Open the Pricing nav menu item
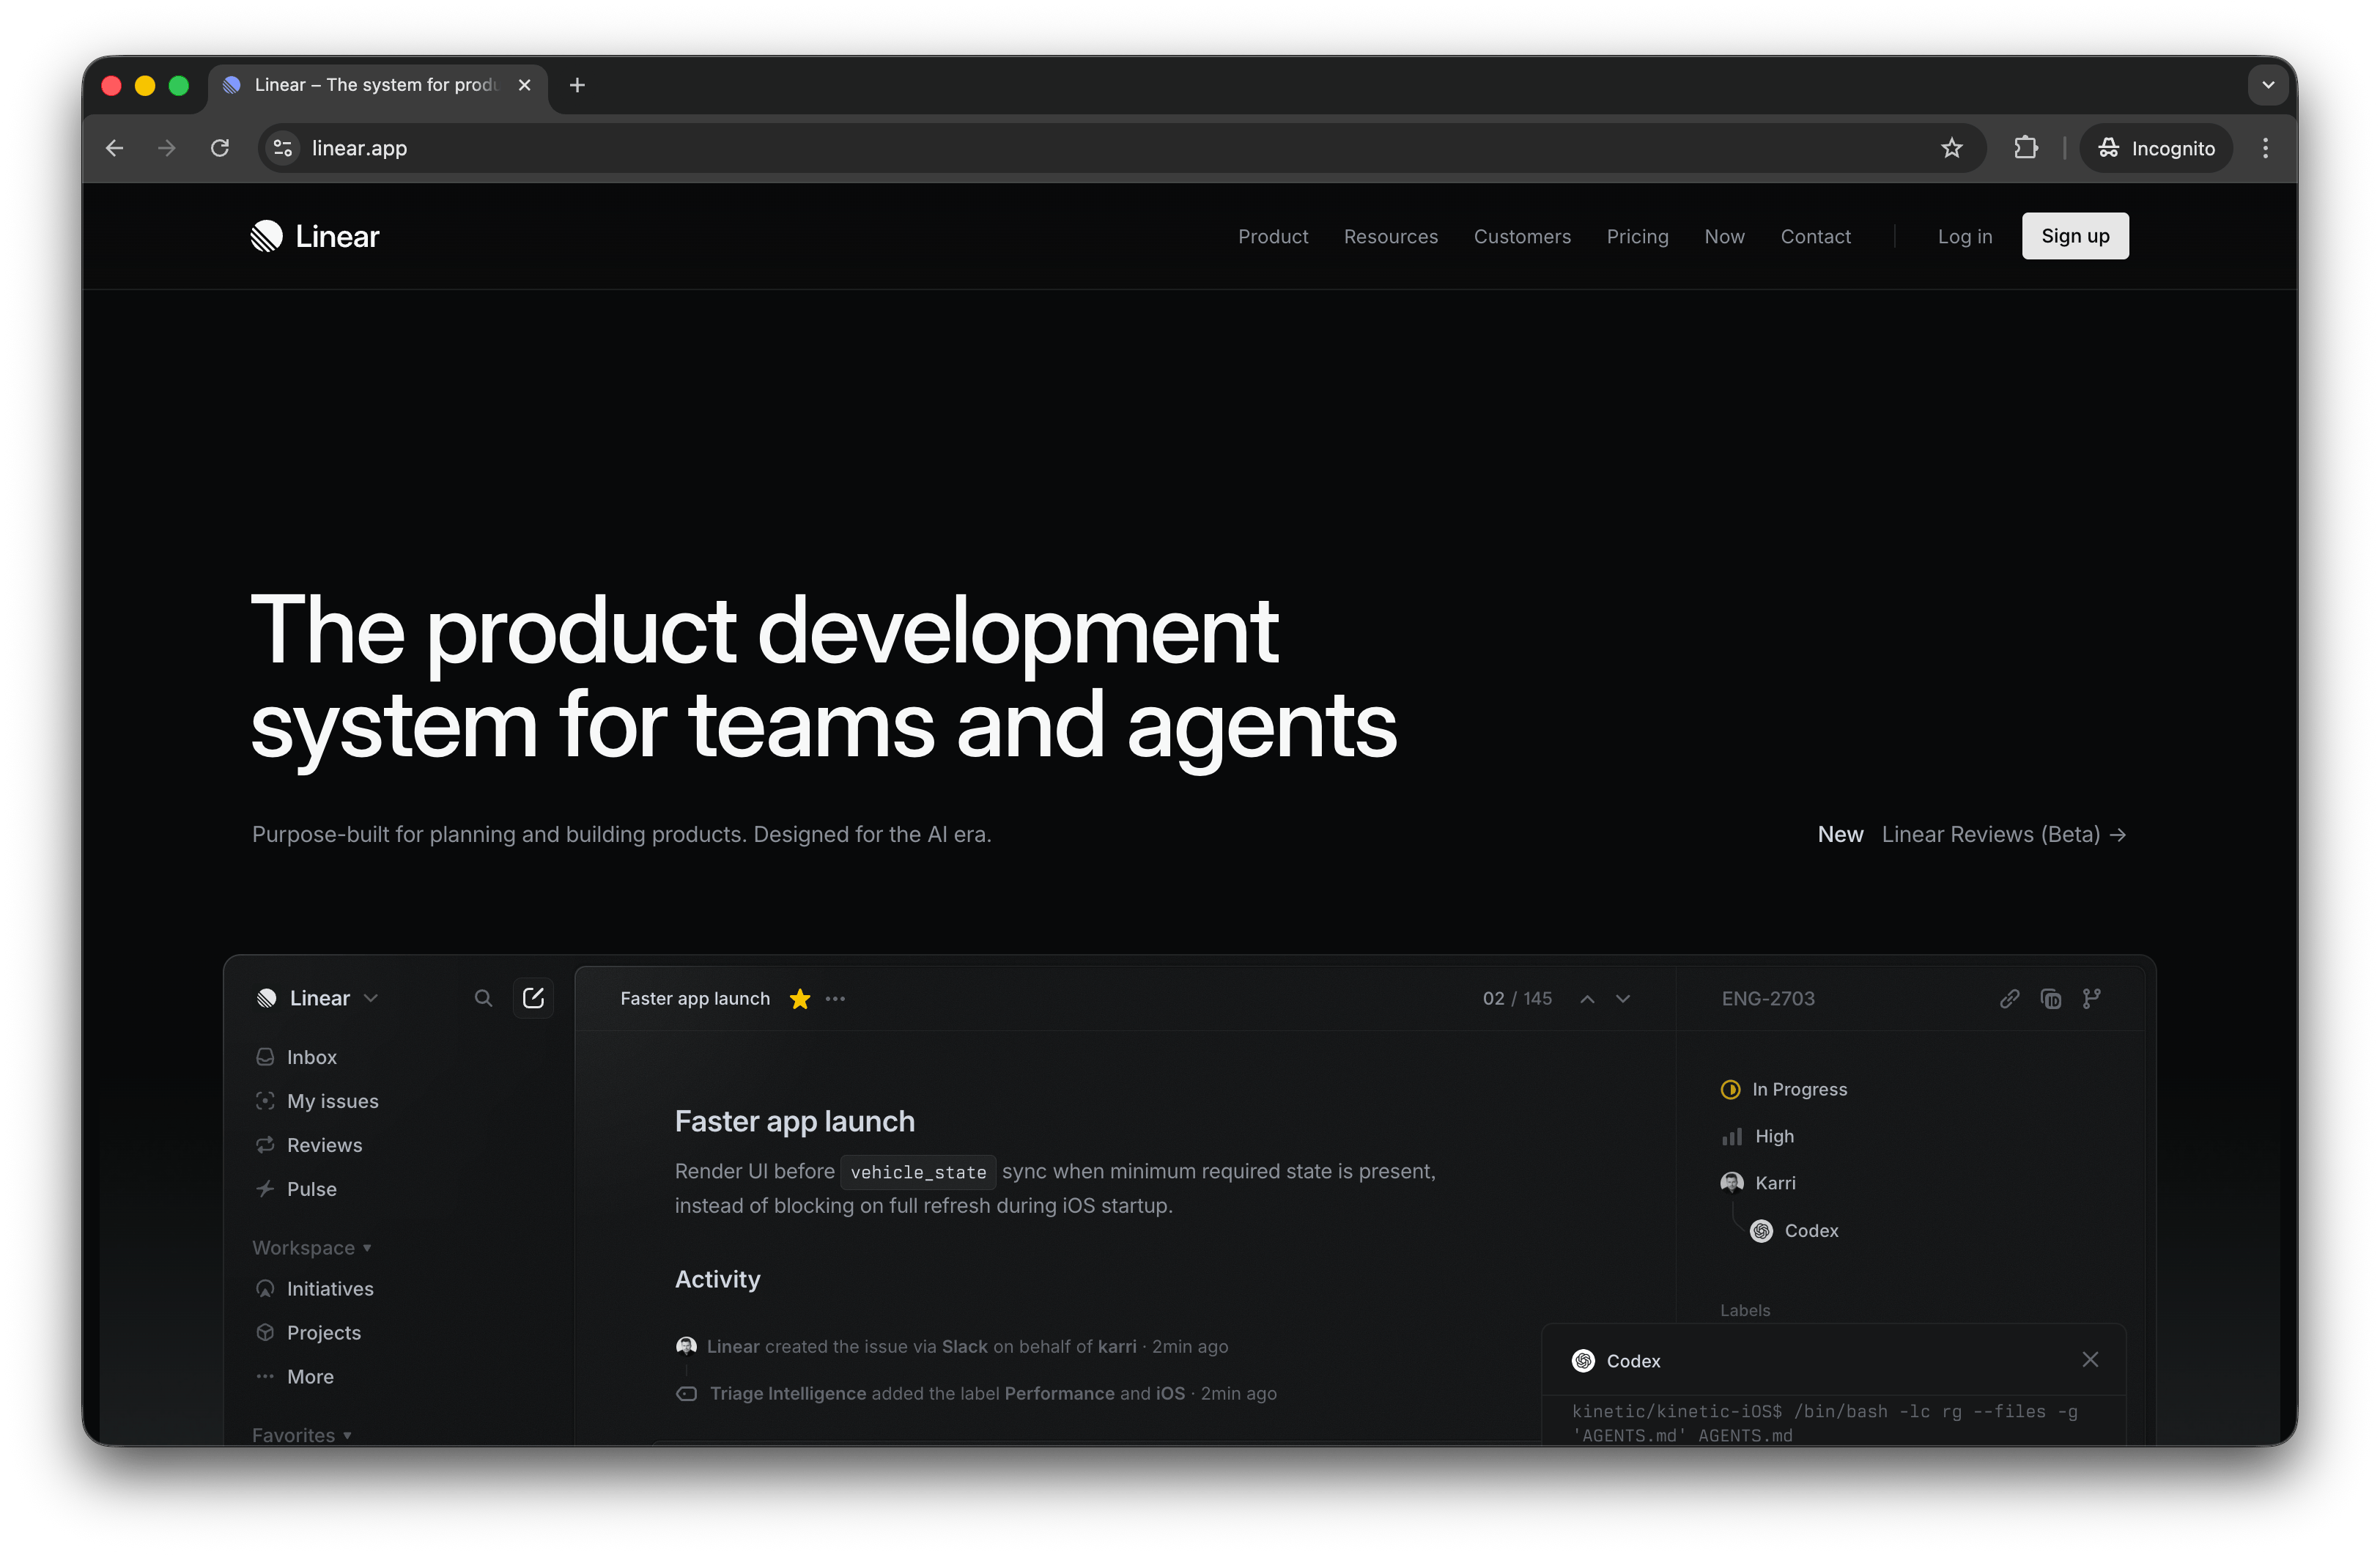The height and width of the screenshot is (1555, 2380). coord(1637,236)
